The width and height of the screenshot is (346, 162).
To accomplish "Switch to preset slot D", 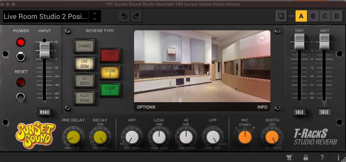I will pos(337,16).
